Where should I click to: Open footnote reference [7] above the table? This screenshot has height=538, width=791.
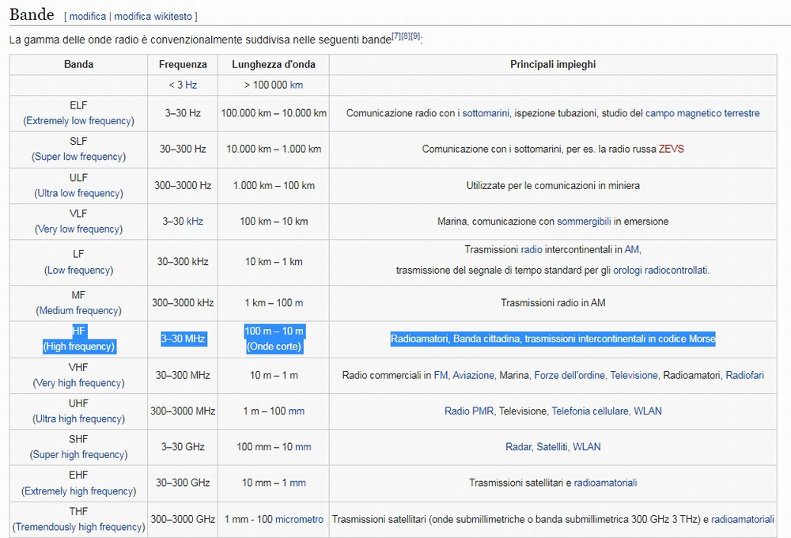tap(397, 36)
